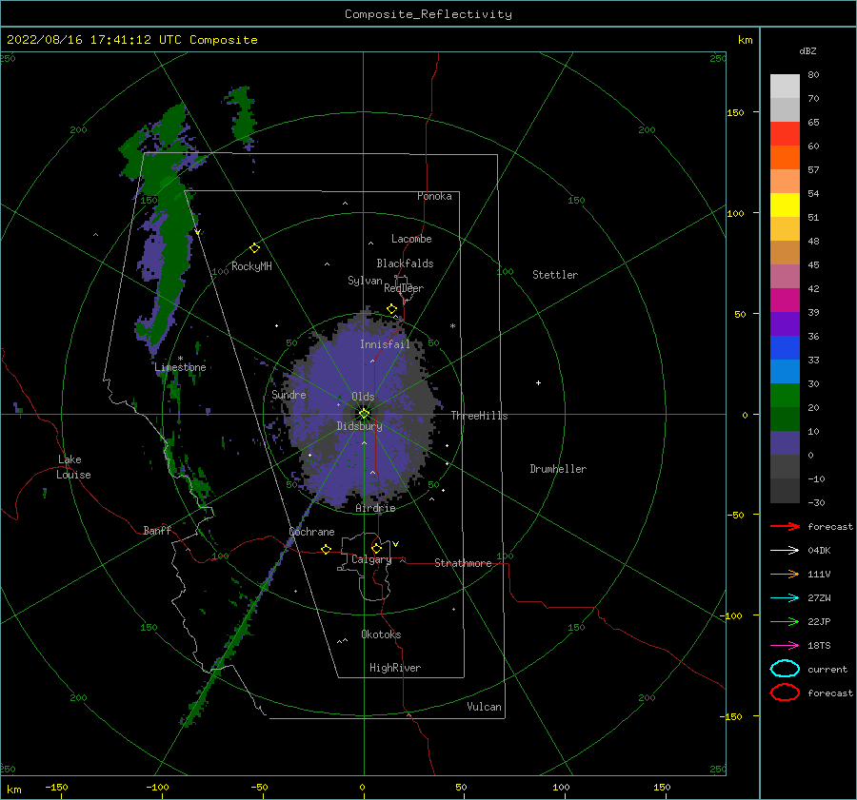The height and width of the screenshot is (800, 857).
Task: Click the asterisk marker east of Innisfail
Action: tap(452, 326)
